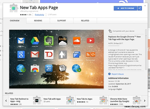
Task: Click the Google Drive icon in screenshot
Action: point(35,41)
